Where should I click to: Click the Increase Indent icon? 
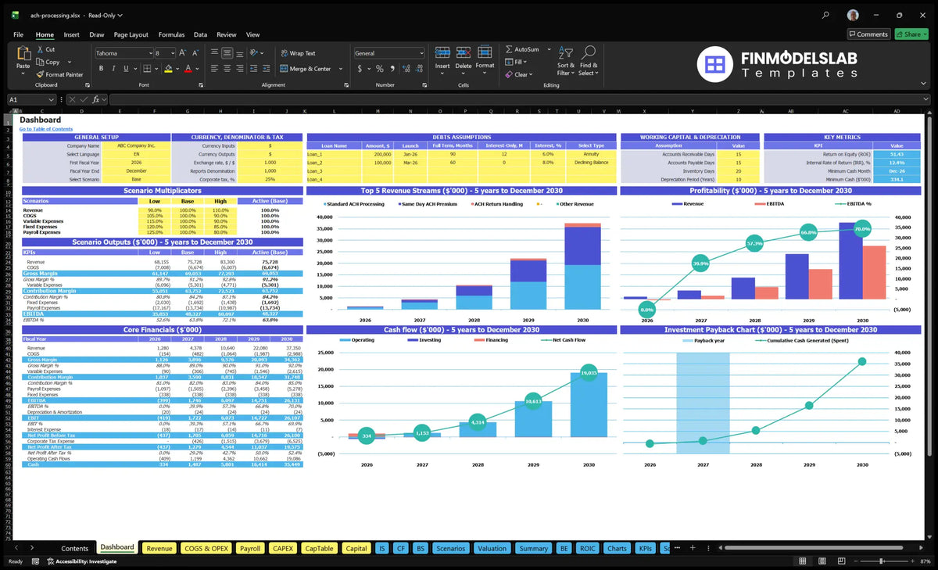point(268,69)
